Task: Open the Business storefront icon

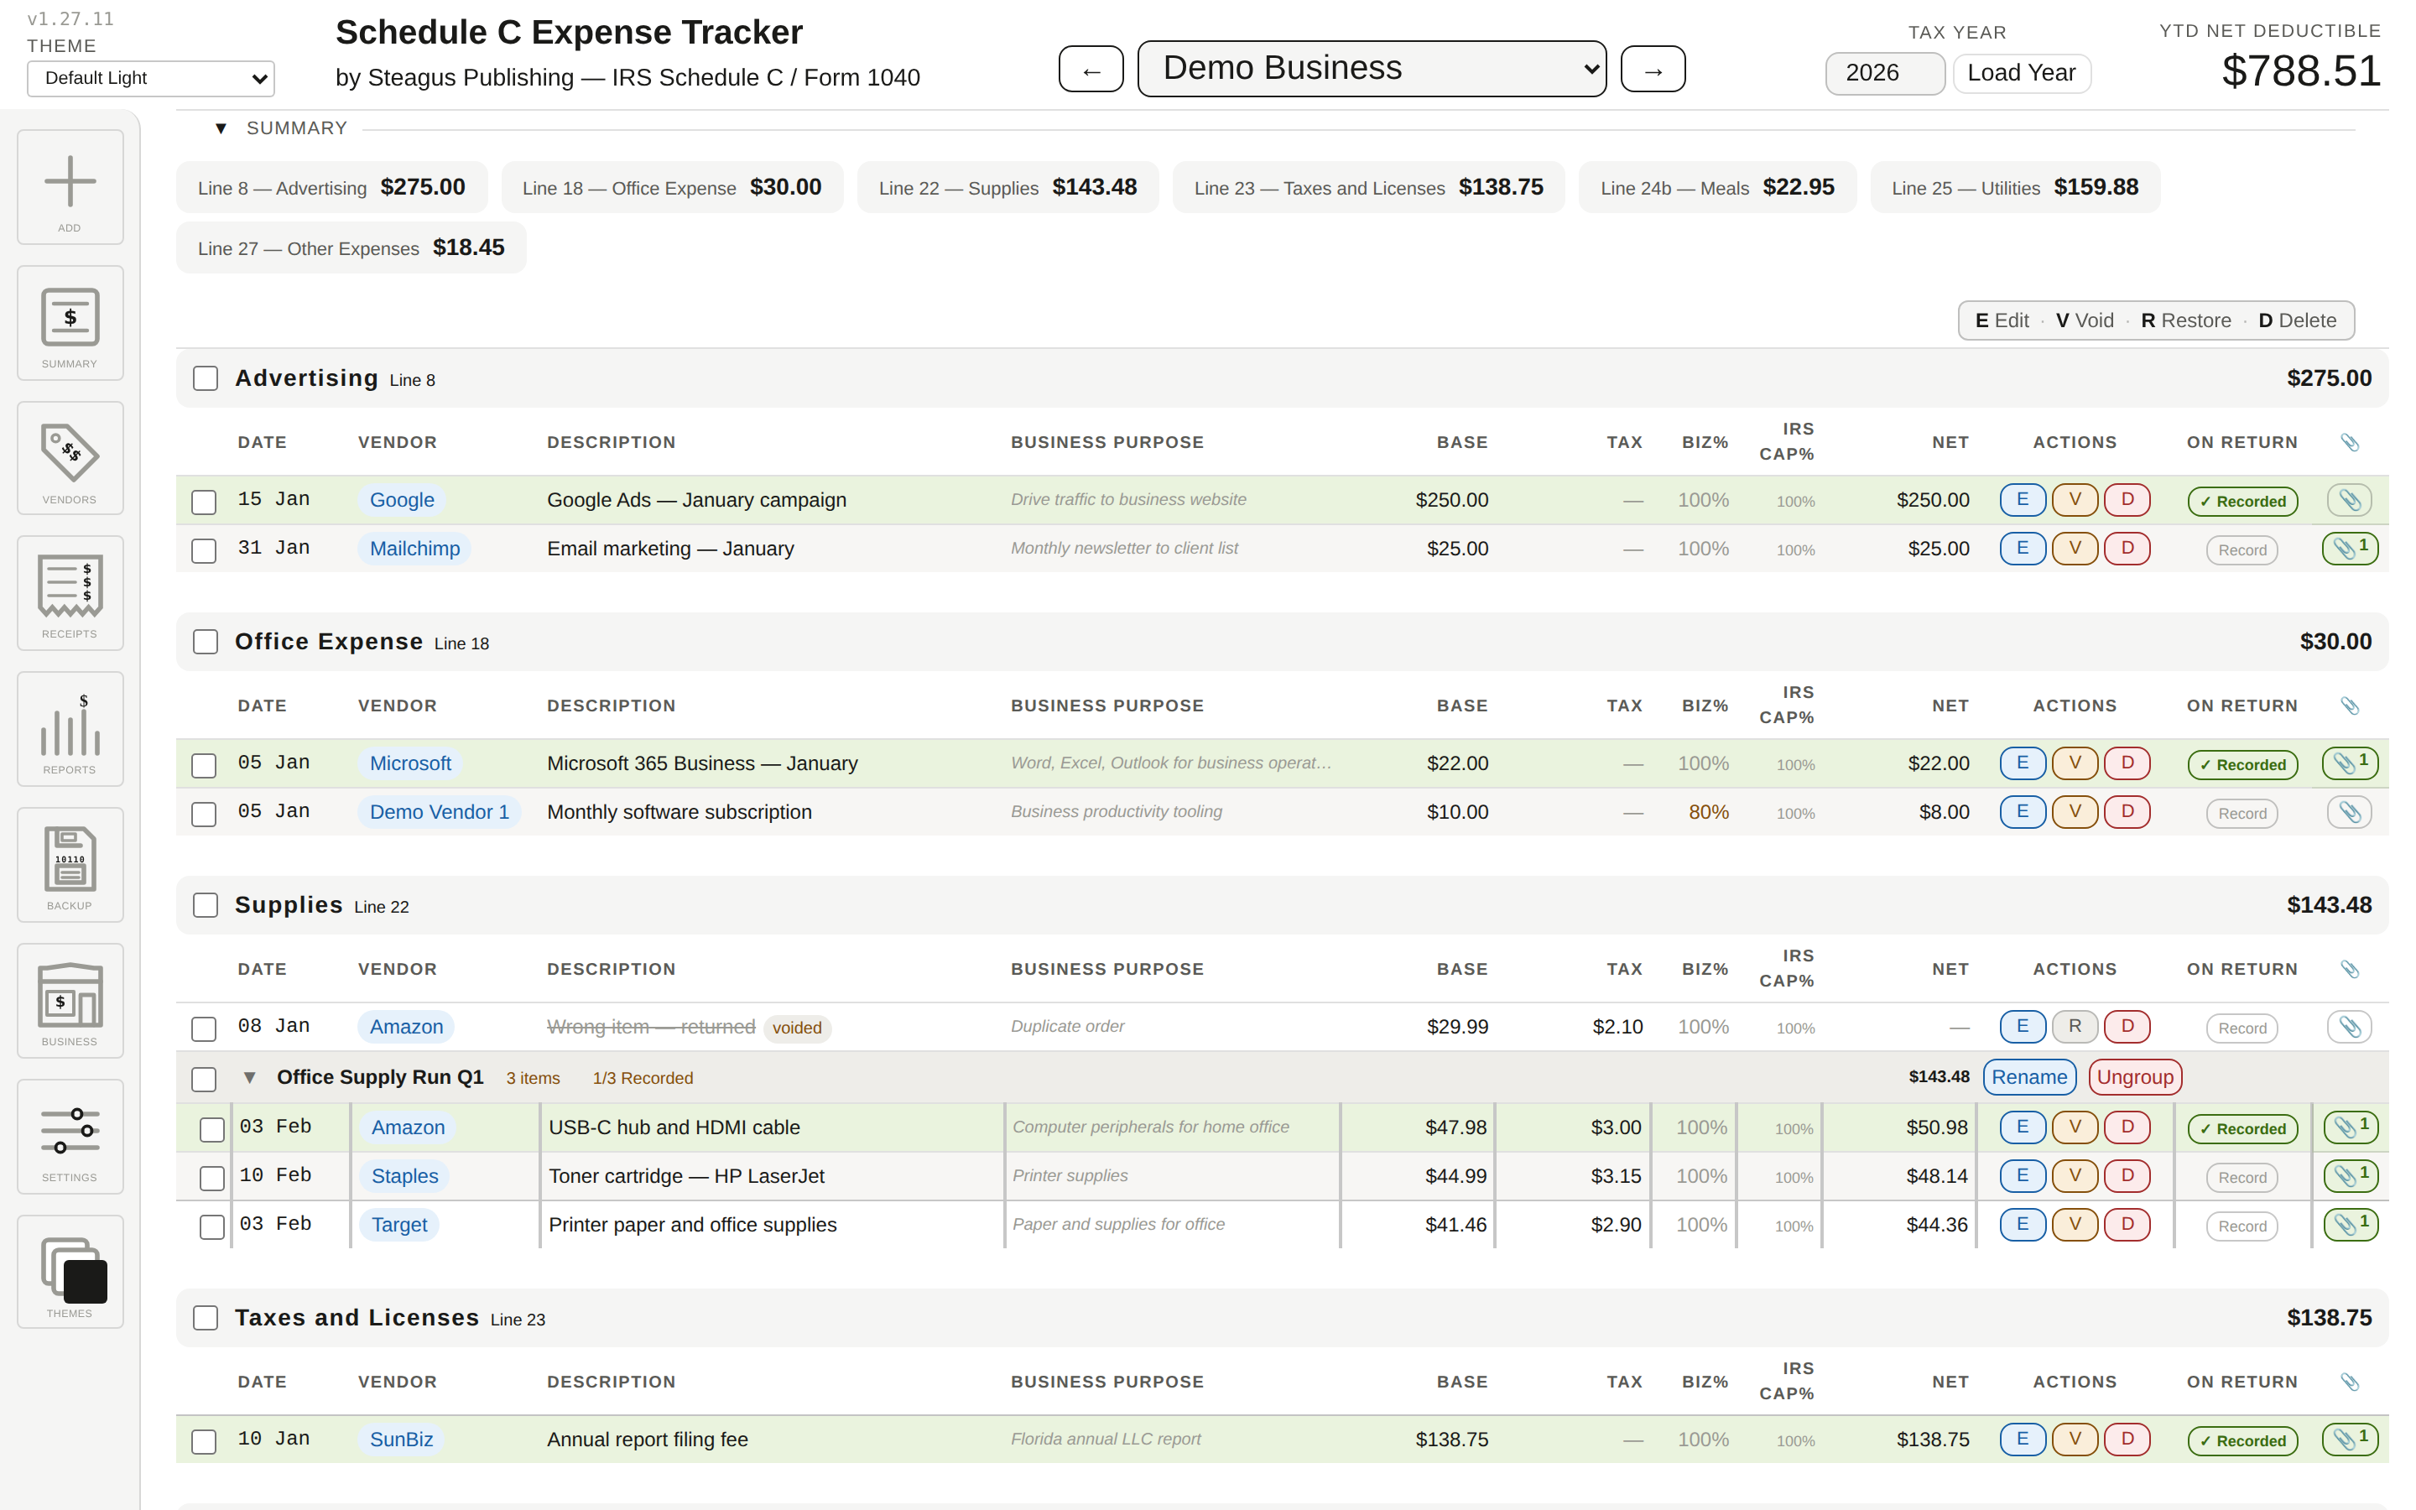Action: [70, 1001]
